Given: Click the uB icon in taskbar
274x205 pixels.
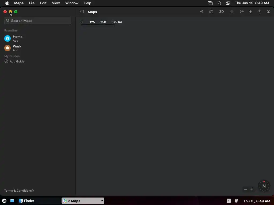Looking at the screenshot, I should coord(4,201).
